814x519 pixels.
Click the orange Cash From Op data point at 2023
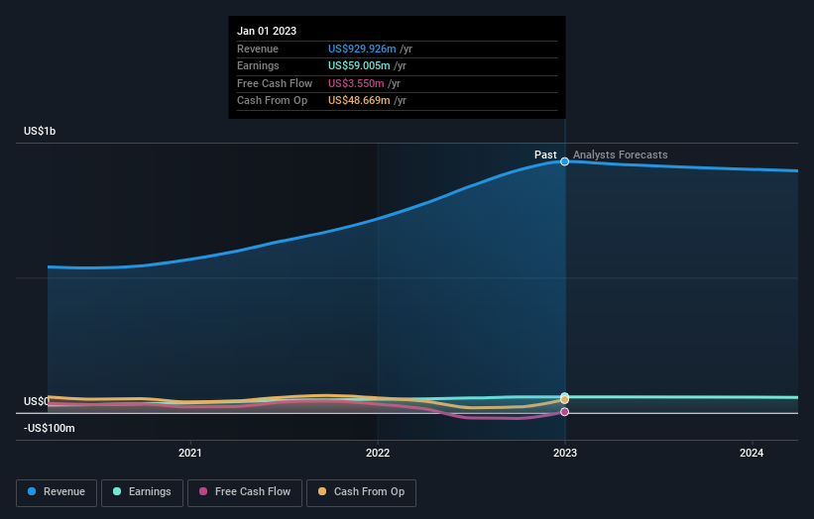click(x=565, y=400)
